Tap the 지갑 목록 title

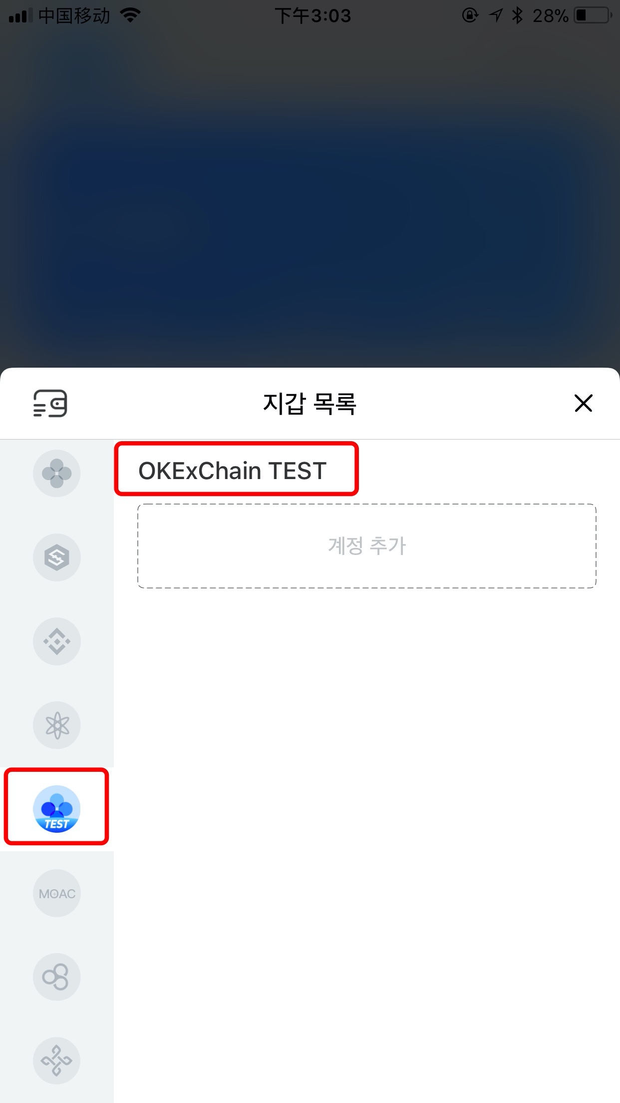pyautogui.click(x=310, y=403)
